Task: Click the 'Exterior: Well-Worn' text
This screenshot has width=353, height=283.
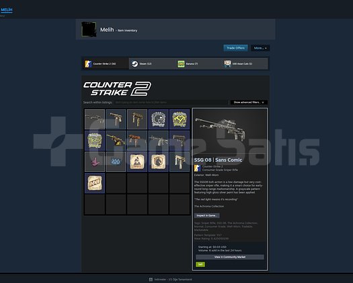Action: tap(206, 175)
